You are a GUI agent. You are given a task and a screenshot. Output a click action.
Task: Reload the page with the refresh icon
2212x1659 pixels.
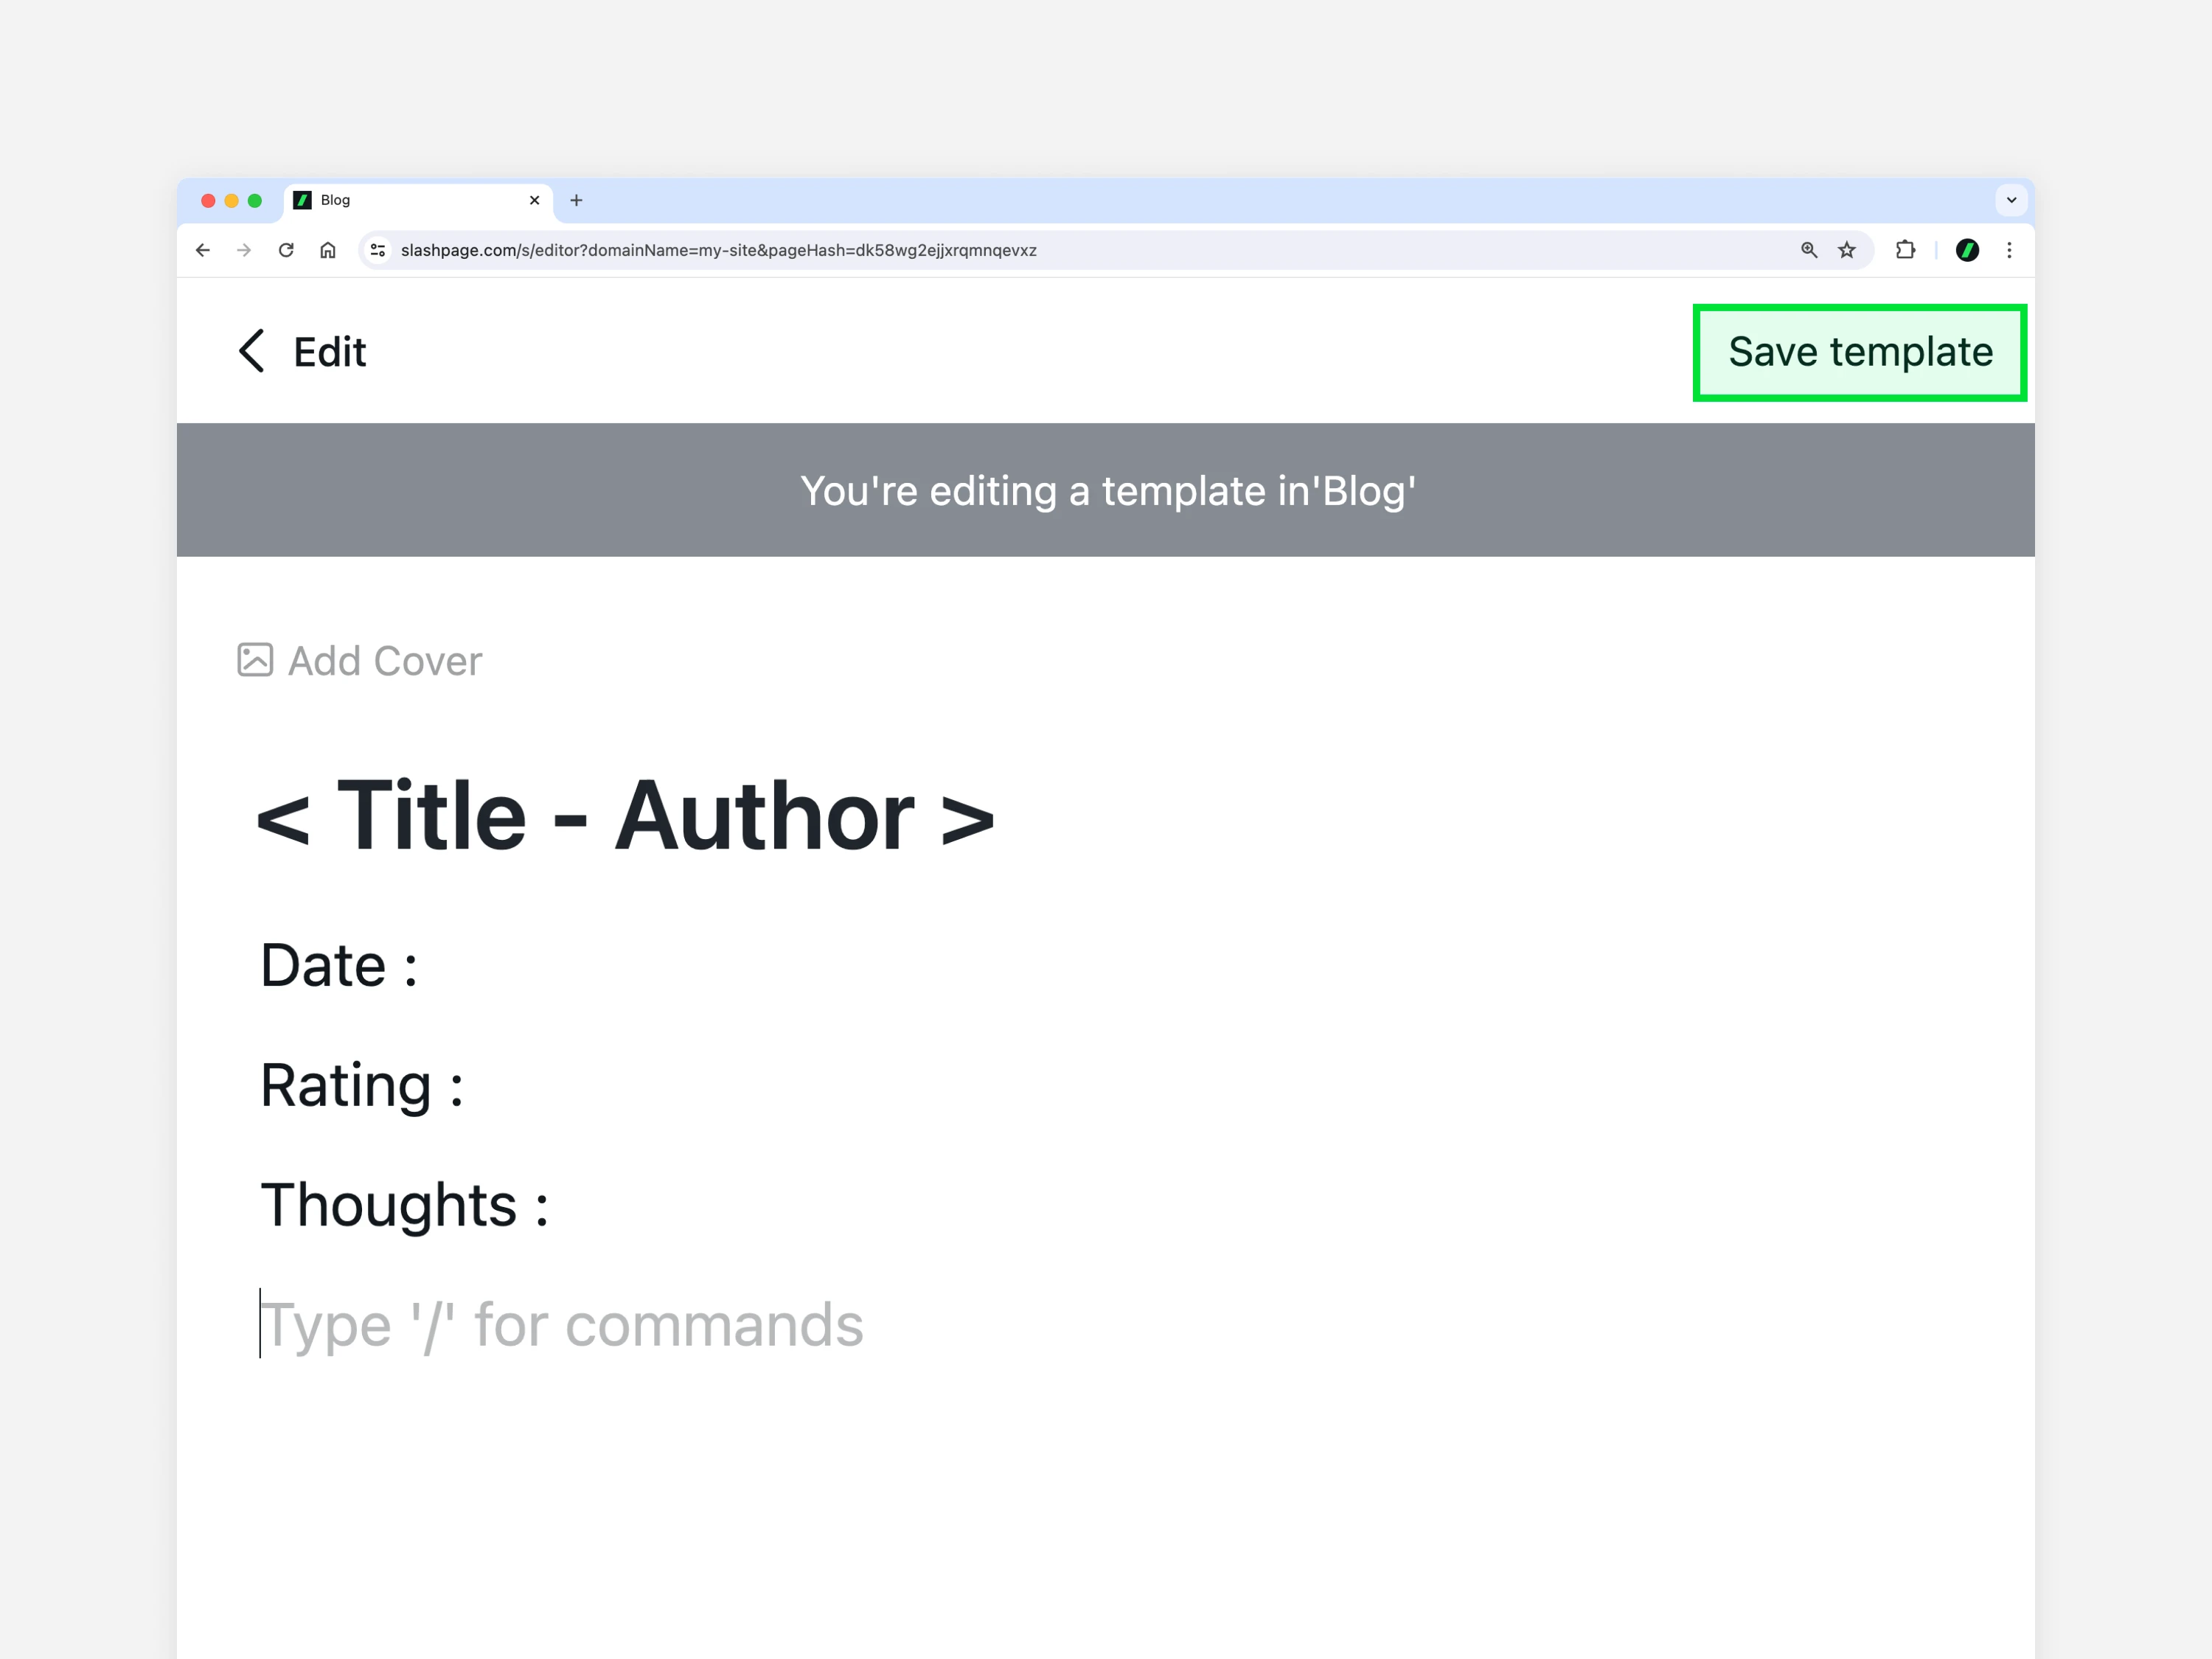tap(286, 250)
